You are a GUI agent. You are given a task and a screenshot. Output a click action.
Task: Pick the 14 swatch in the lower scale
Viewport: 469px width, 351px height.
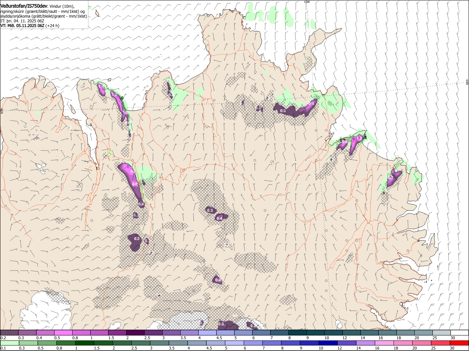point(365,343)
